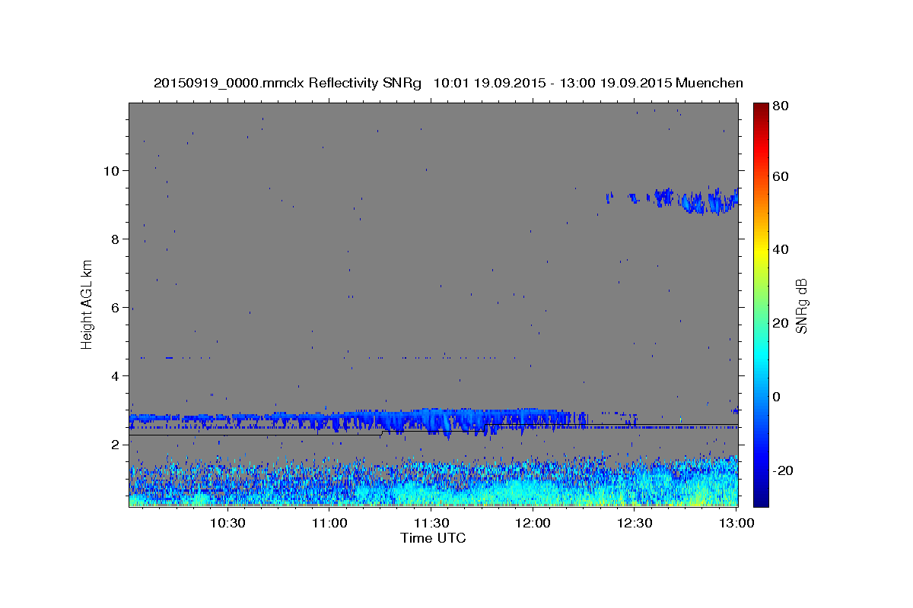
Task: Click the plot title text starting with 20150919_0000.mmclx
Action: [448, 83]
